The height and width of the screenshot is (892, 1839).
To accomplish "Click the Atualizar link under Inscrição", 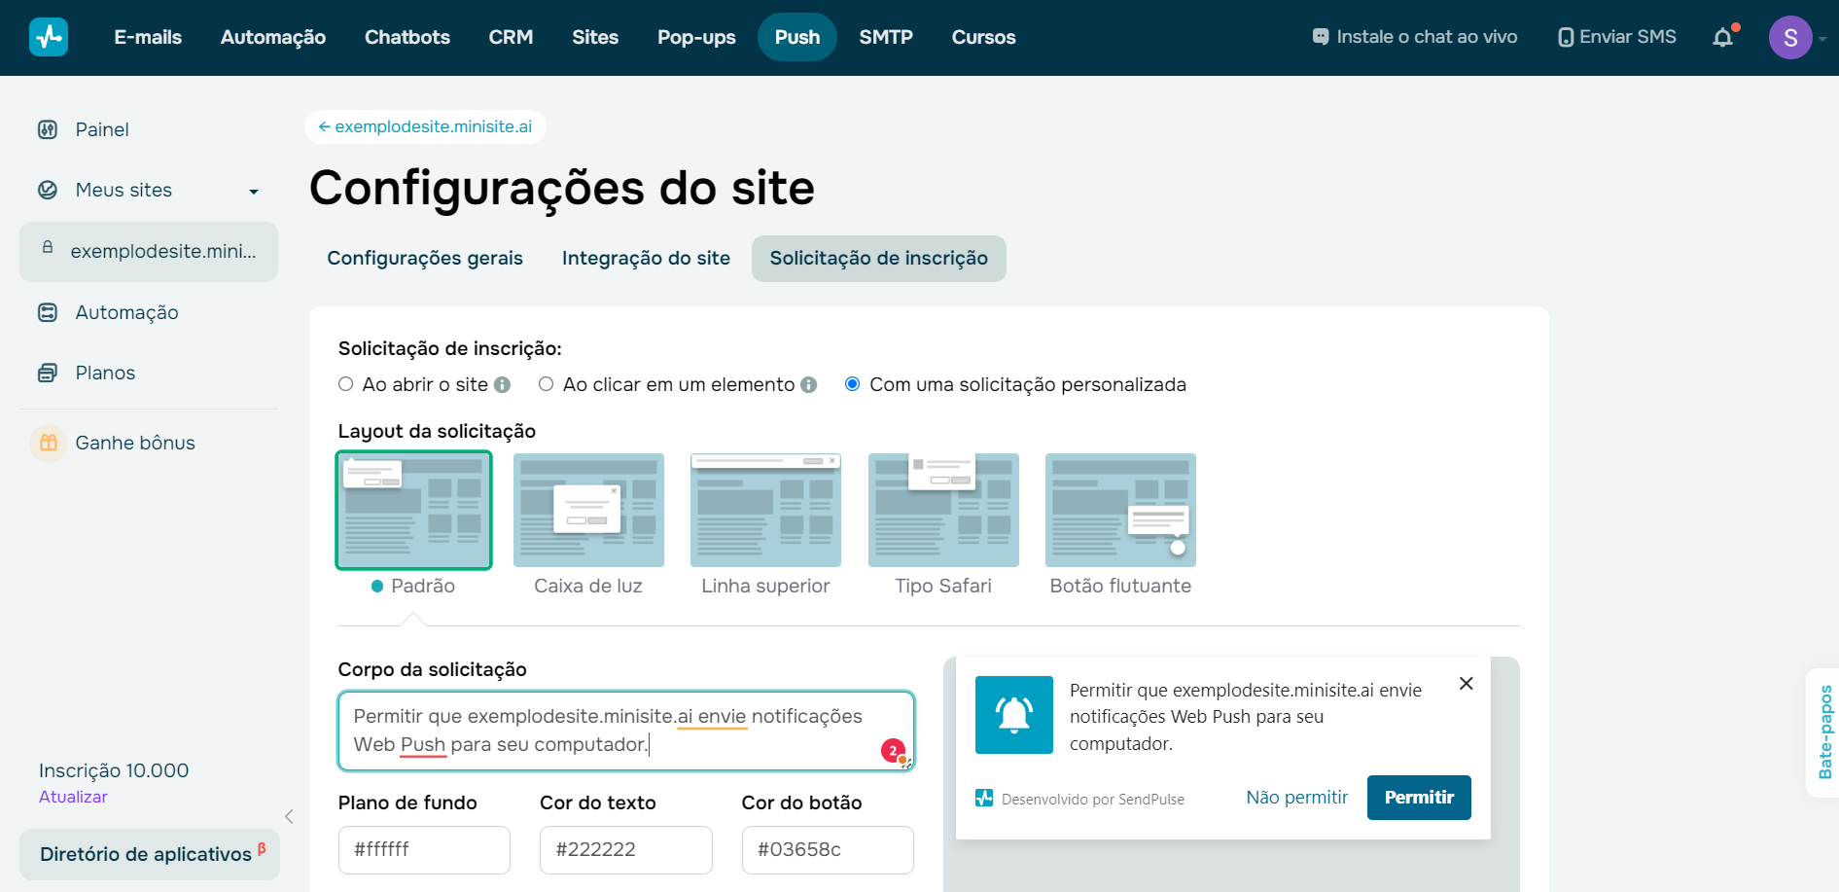I will point(73,796).
